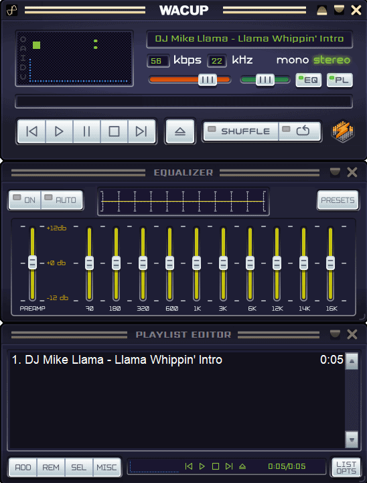The width and height of the screenshot is (367, 483).
Task: Click the 600 Hz band slider handle
Action: (x=169, y=263)
